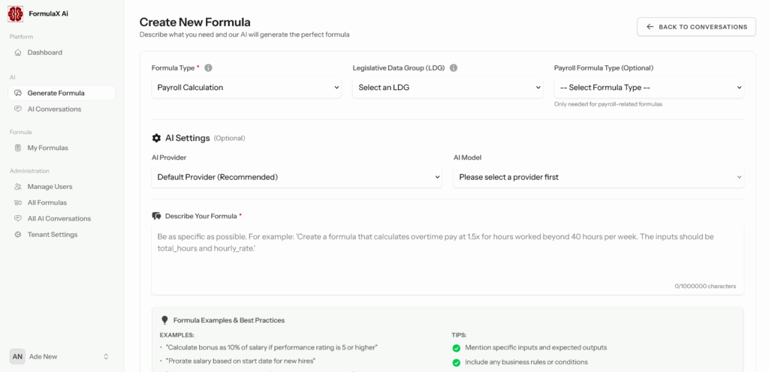
Task: Click the My Formulas icon
Action: (18, 148)
